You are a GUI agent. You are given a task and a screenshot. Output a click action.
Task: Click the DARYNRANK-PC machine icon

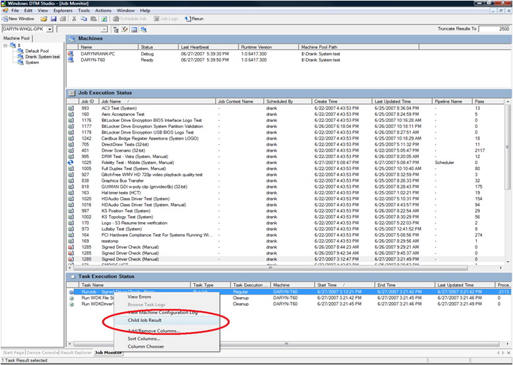point(71,54)
